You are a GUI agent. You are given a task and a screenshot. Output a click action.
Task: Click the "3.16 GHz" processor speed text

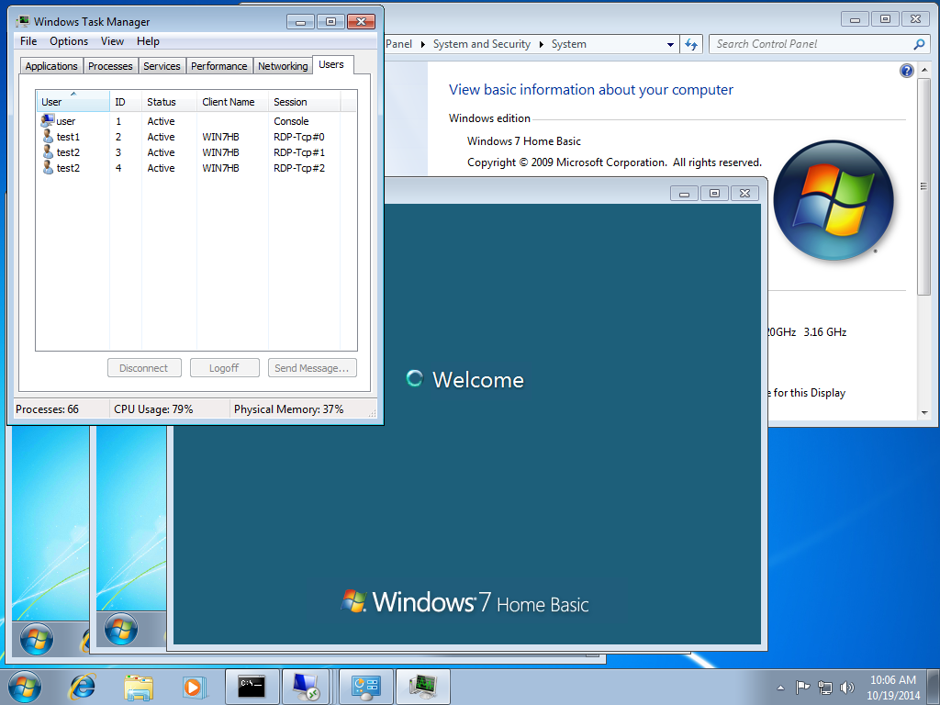[825, 332]
